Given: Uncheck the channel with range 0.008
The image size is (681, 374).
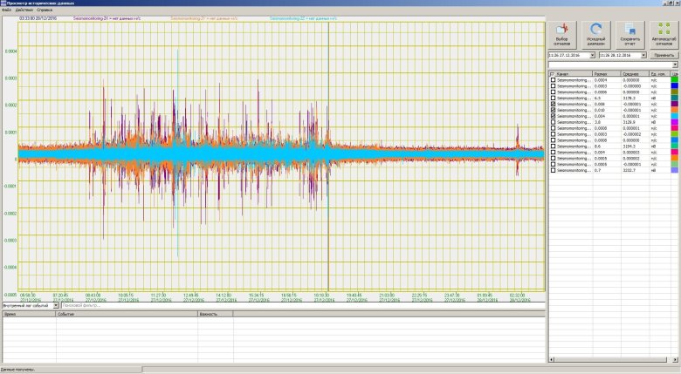Looking at the screenshot, I should [552, 105].
